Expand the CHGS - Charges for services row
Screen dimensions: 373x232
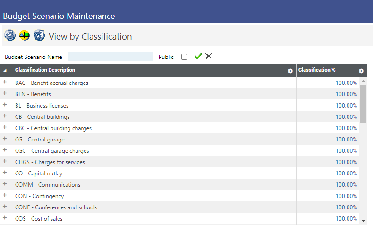[x=5, y=161]
